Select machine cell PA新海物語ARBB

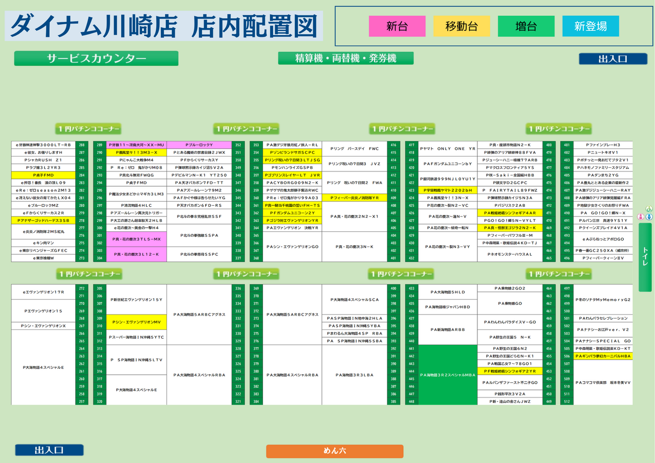tap(448, 329)
